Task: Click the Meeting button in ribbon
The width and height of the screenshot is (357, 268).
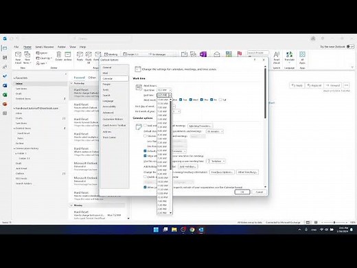Action: (x=111, y=54)
